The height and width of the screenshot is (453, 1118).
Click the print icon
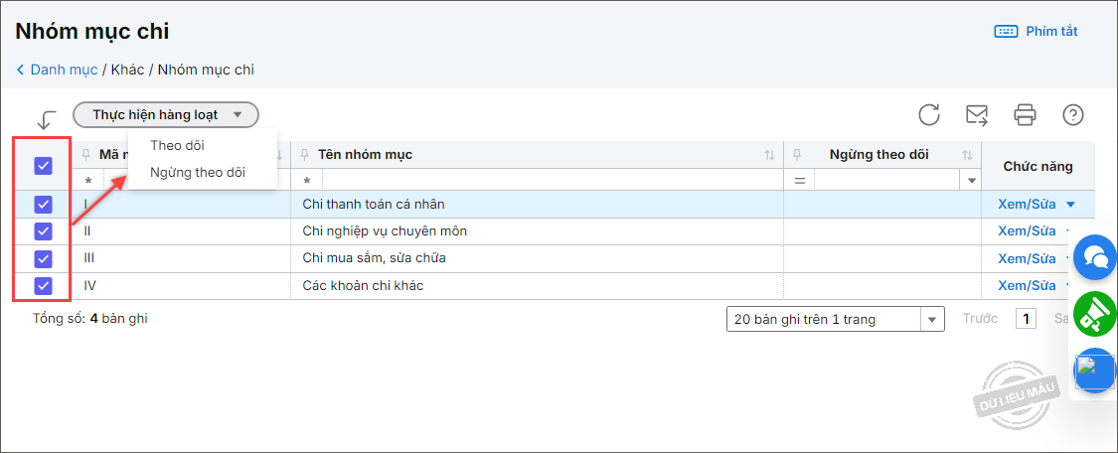coord(1025,115)
